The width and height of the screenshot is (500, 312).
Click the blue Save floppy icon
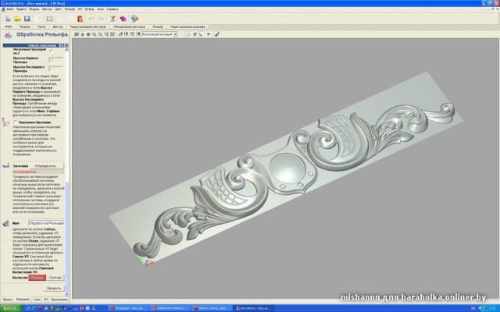pos(27,19)
